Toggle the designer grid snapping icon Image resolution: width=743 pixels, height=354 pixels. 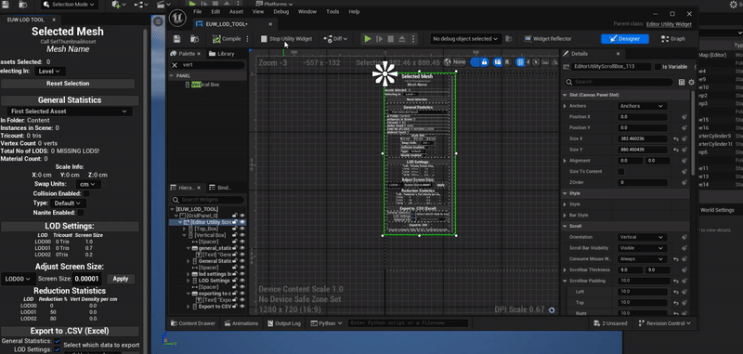(521, 62)
